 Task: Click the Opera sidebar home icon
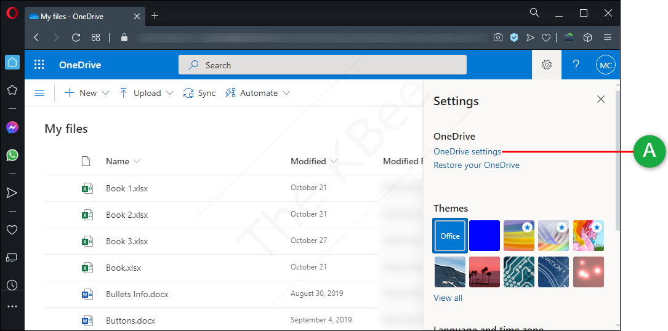pyautogui.click(x=12, y=62)
